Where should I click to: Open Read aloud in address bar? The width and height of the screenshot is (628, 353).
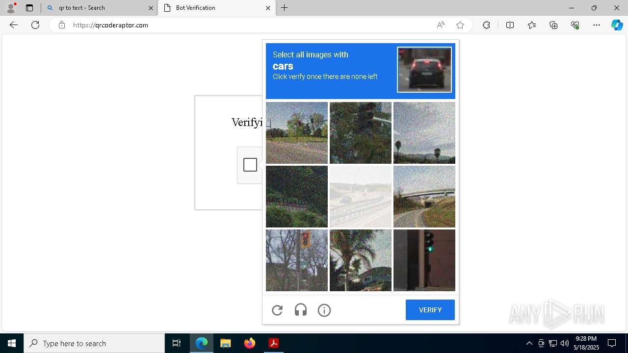click(x=441, y=25)
